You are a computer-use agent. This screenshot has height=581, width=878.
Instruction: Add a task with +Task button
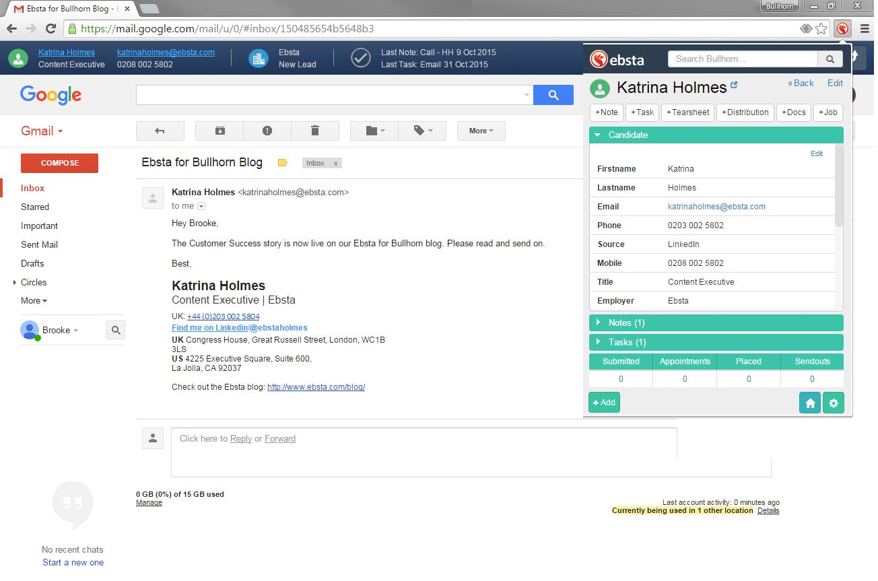point(642,112)
